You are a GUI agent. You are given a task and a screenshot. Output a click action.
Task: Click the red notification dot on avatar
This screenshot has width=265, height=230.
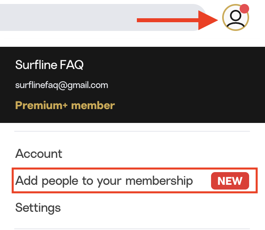click(244, 9)
